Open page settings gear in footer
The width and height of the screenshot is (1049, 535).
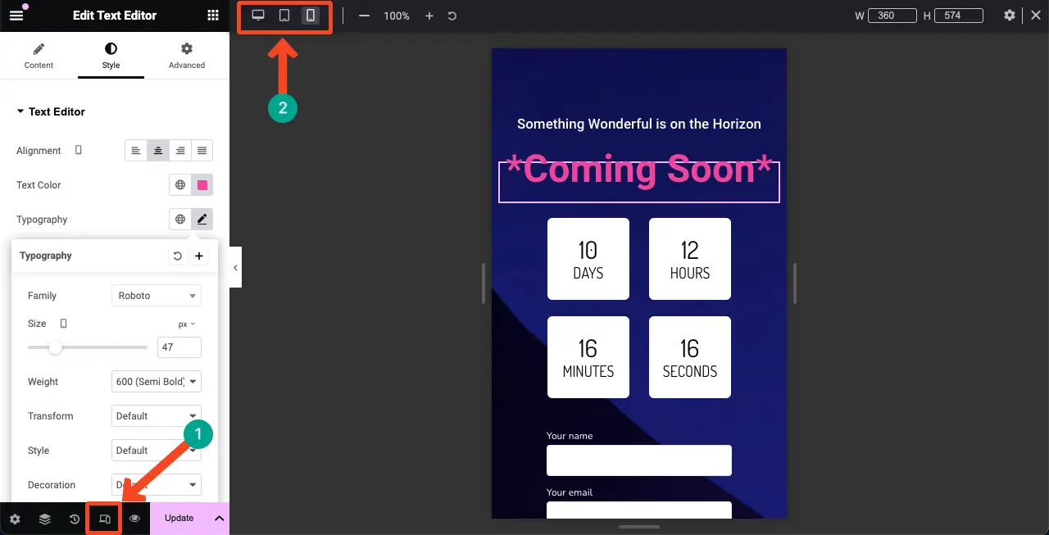click(15, 519)
